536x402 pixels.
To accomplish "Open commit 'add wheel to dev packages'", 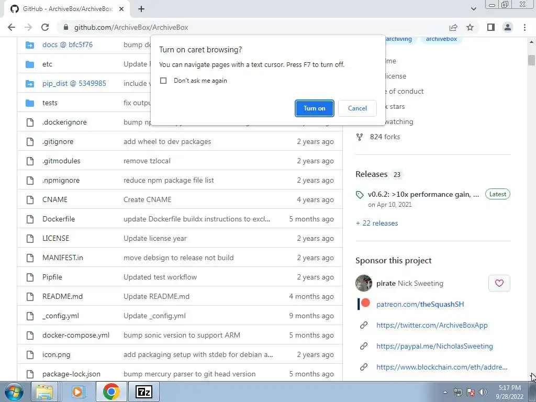I will (x=167, y=141).
